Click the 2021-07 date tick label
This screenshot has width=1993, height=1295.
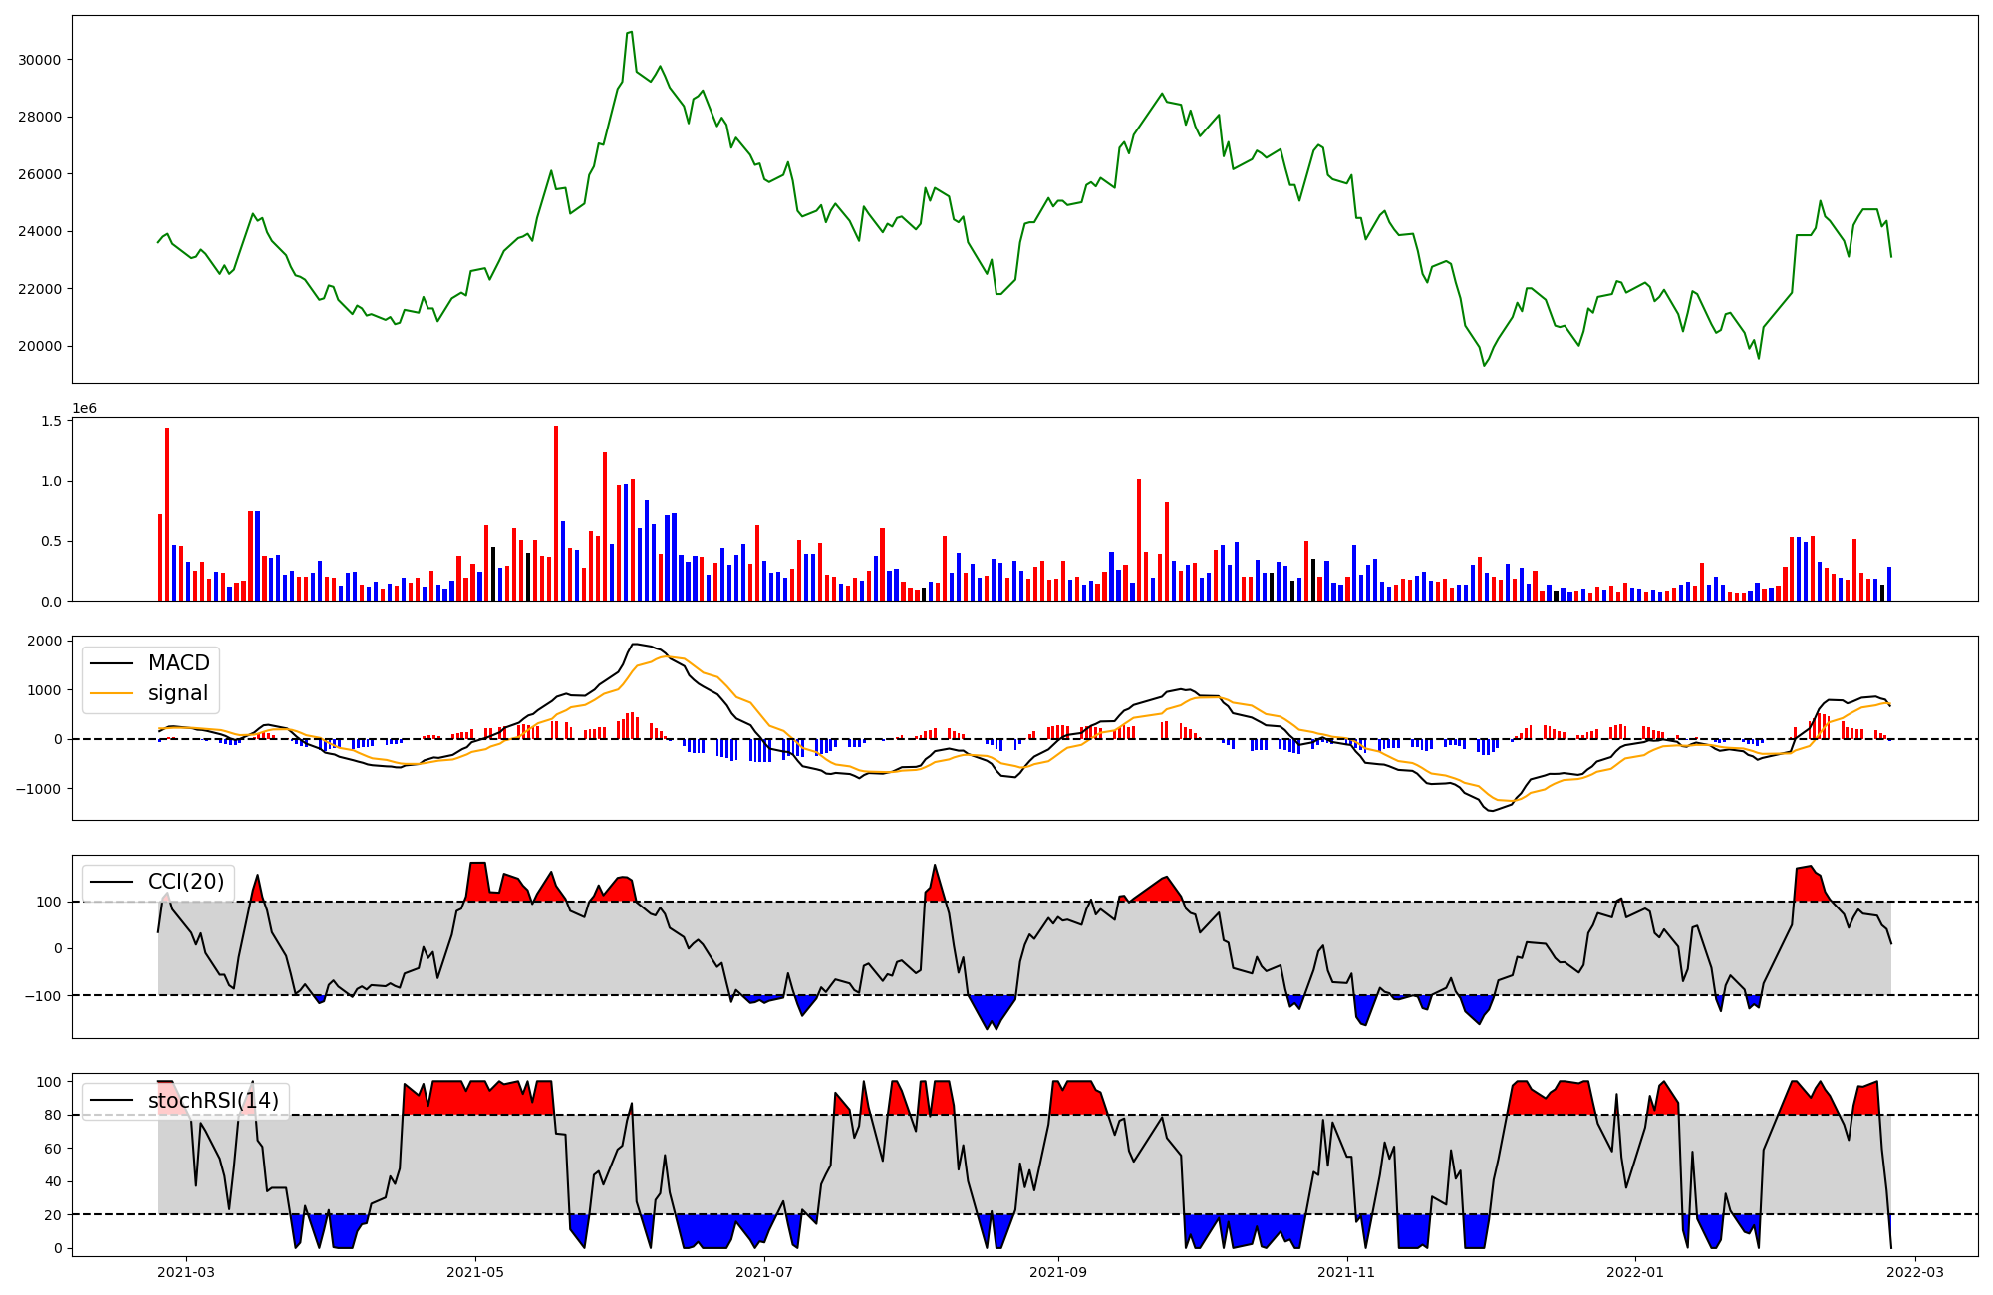pyautogui.click(x=764, y=1272)
